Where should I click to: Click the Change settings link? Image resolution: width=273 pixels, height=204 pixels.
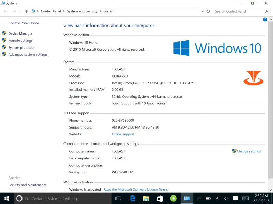click(249, 151)
